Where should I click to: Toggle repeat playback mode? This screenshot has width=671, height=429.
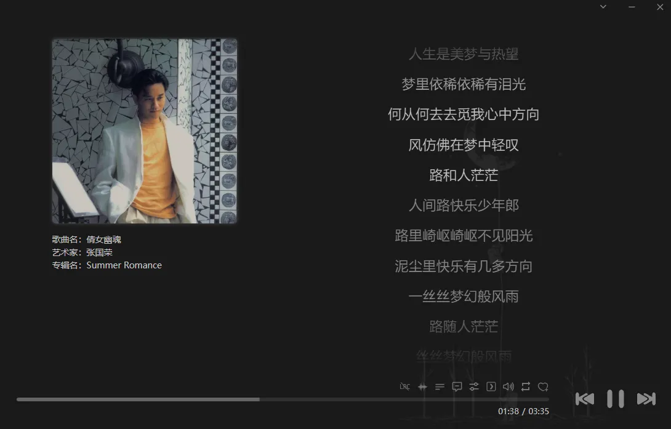[526, 387]
